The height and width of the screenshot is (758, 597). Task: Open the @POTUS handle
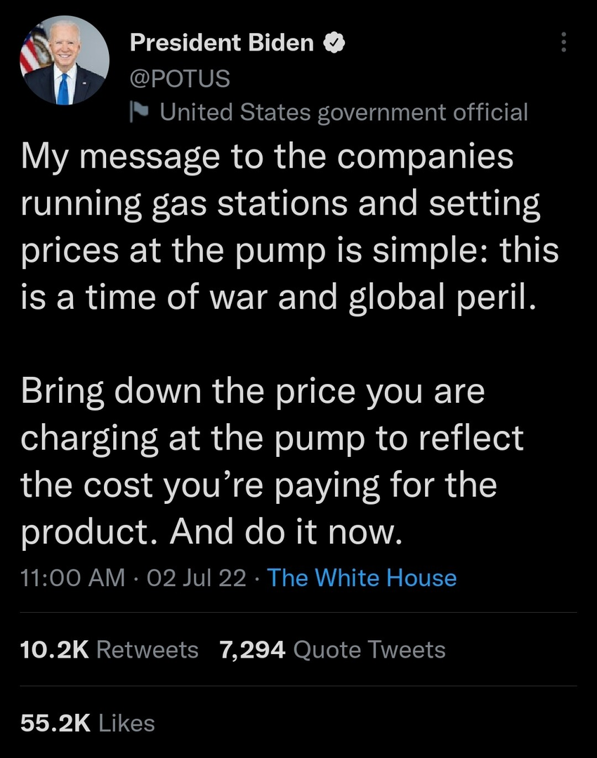180,79
